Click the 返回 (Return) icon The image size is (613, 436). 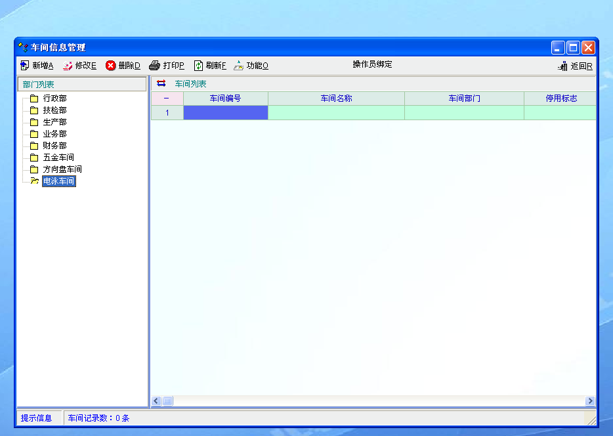[562, 66]
